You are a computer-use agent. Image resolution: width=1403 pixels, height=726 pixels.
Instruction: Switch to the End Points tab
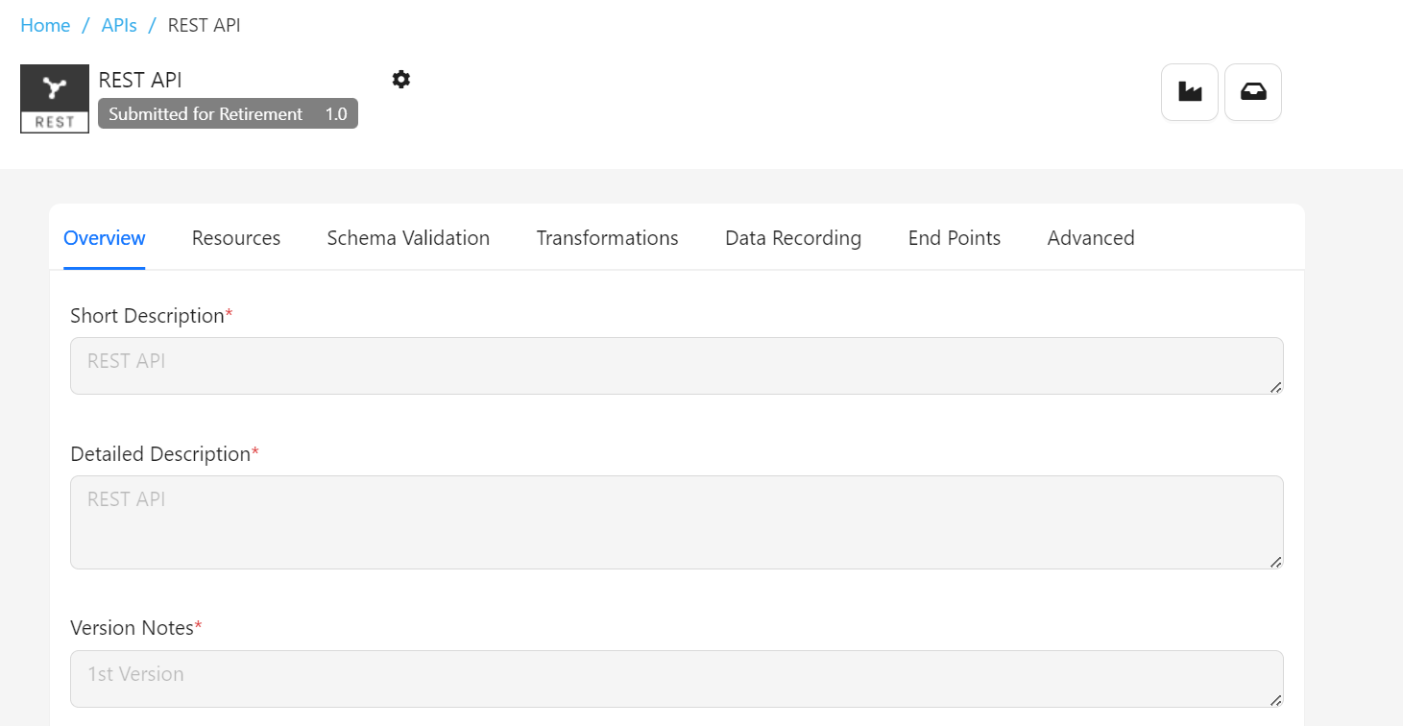click(x=955, y=238)
